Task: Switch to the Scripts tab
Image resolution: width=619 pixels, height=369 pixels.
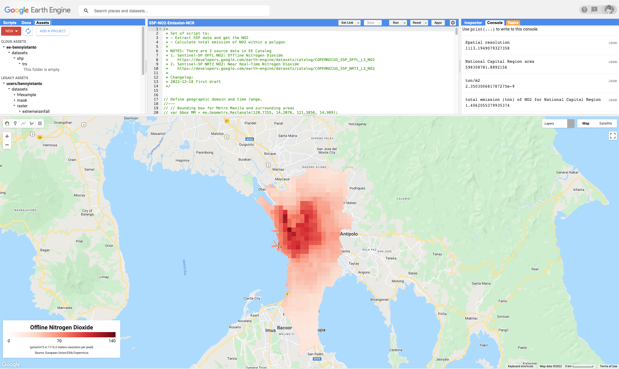Action: 10,23
